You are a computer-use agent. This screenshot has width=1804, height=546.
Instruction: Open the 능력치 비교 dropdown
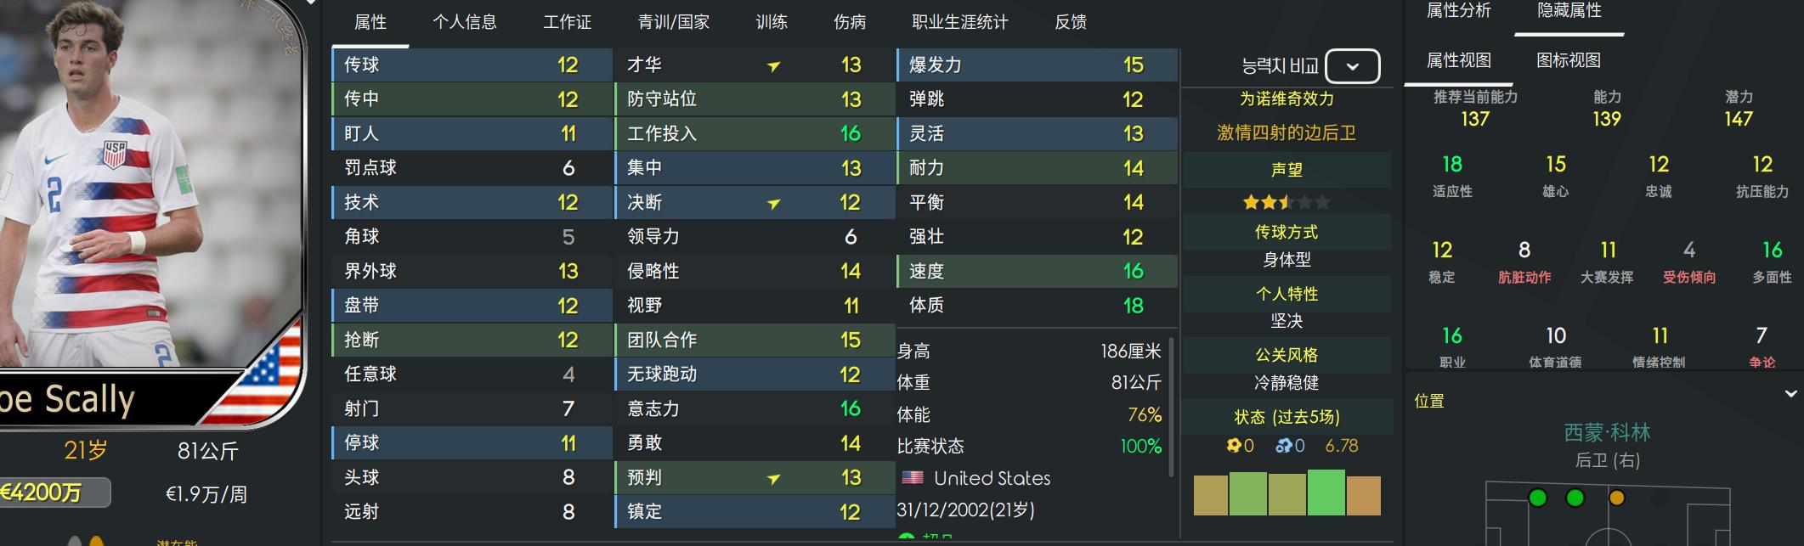(x=1352, y=66)
